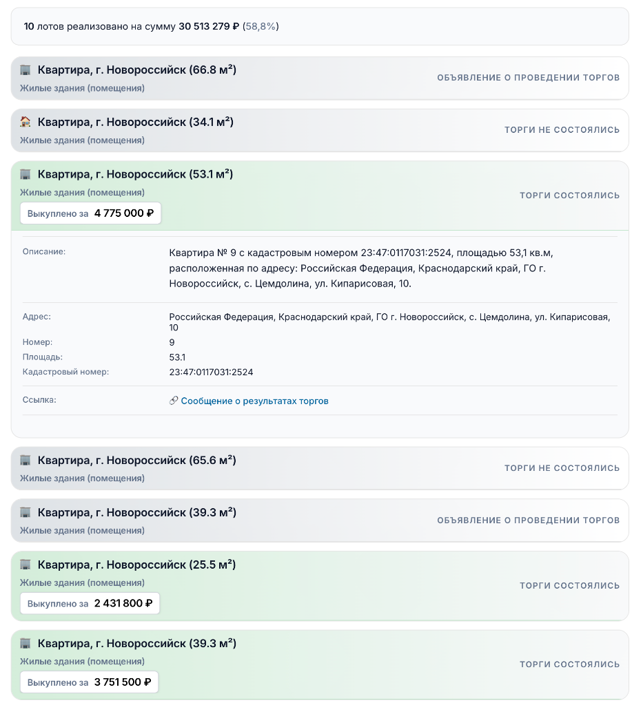Click the chain-link icon before the results link
Viewport: 643px width, 705px height.
coord(174,401)
